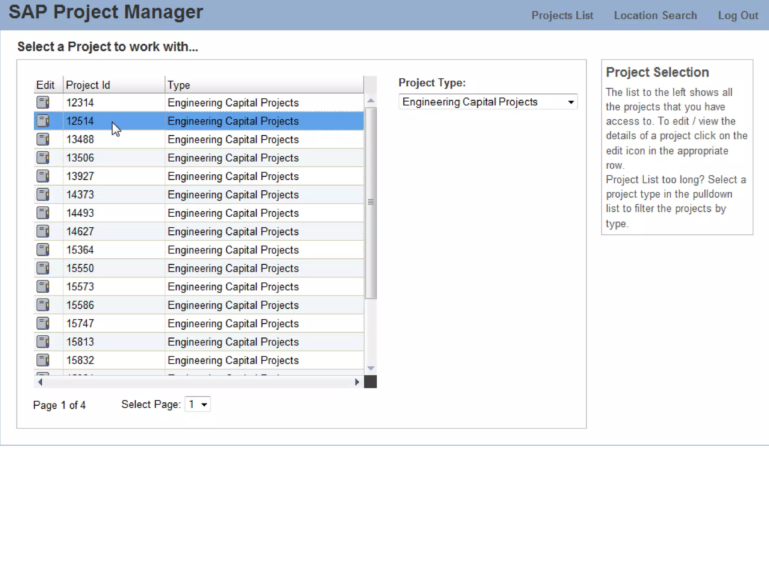This screenshot has height=576, width=769.
Task: Expand the Select Page dropdown
Action: pyautogui.click(x=198, y=404)
